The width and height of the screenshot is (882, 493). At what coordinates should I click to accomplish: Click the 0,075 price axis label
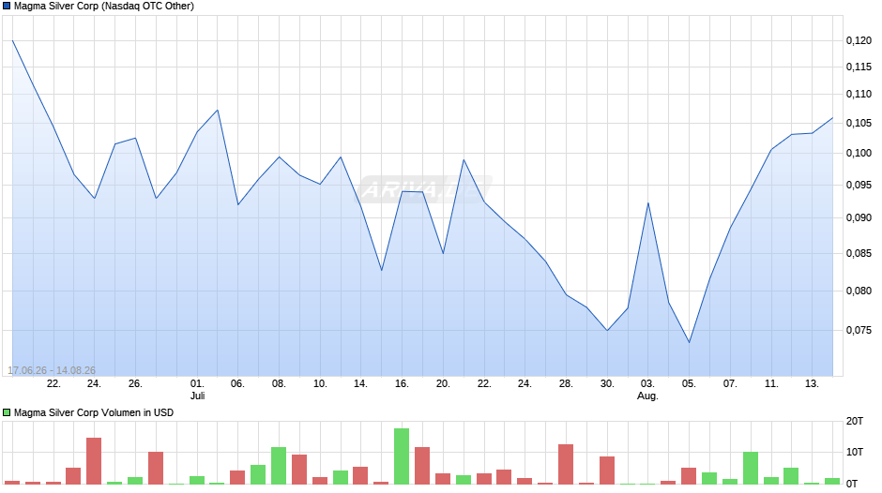(859, 330)
